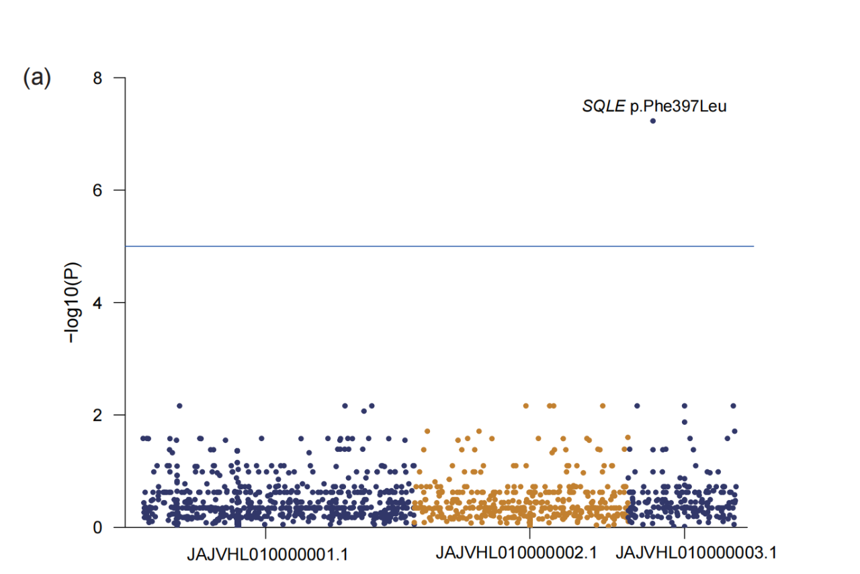The width and height of the screenshot is (860, 574).
Task: Click the -log10(P) y-axis title
Action: click(x=73, y=303)
